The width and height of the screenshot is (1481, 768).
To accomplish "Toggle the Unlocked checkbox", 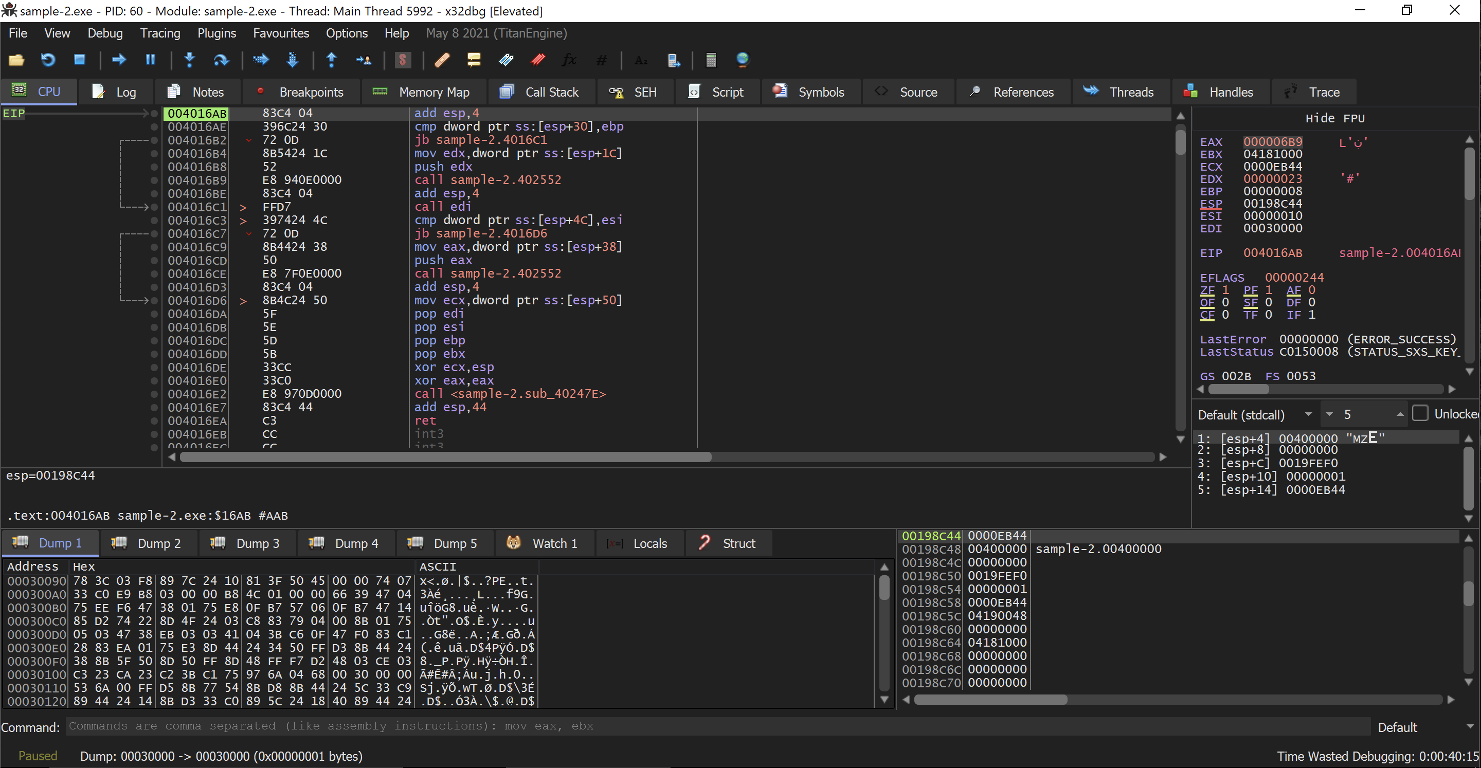I will (x=1420, y=414).
